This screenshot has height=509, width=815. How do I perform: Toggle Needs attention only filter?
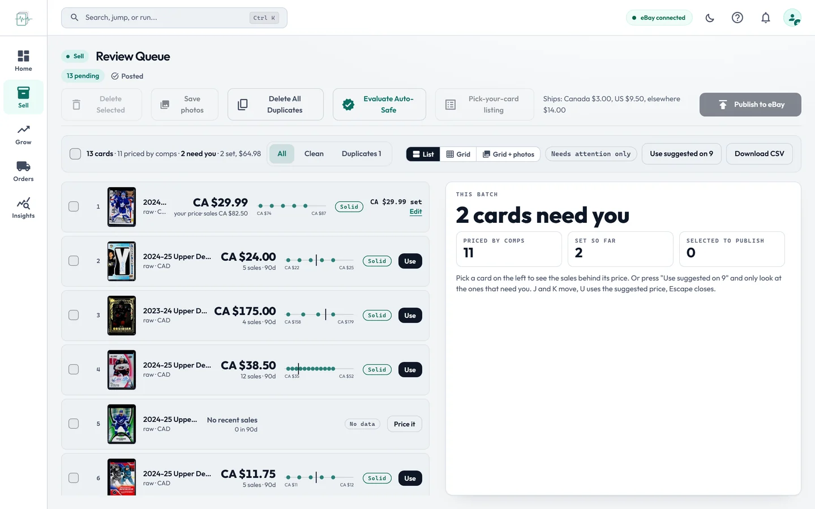tap(591, 154)
